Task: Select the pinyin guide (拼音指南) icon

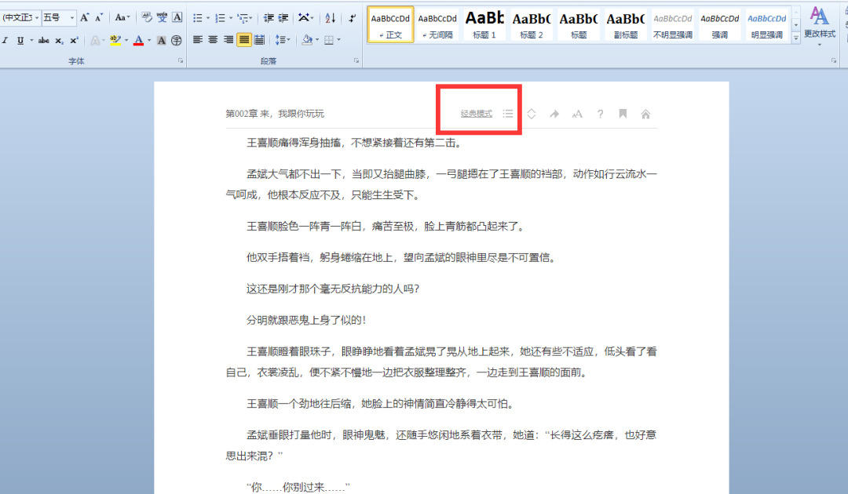Action: coord(163,17)
